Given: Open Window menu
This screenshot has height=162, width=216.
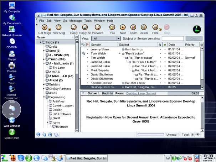Looking at the screenshot, I should click(99, 21).
